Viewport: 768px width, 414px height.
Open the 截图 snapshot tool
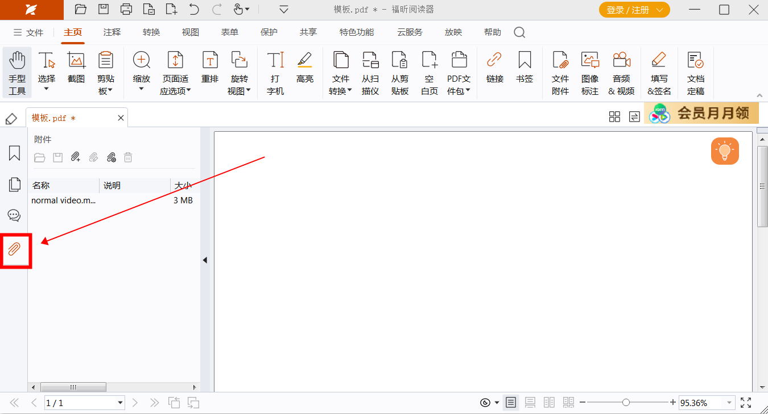(76, 68)
